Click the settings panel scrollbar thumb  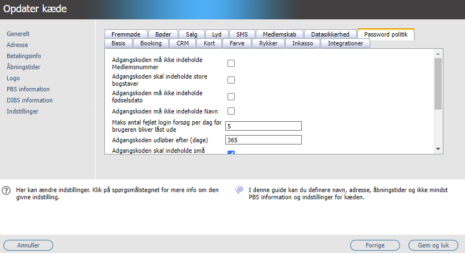(x=438, y=84)
